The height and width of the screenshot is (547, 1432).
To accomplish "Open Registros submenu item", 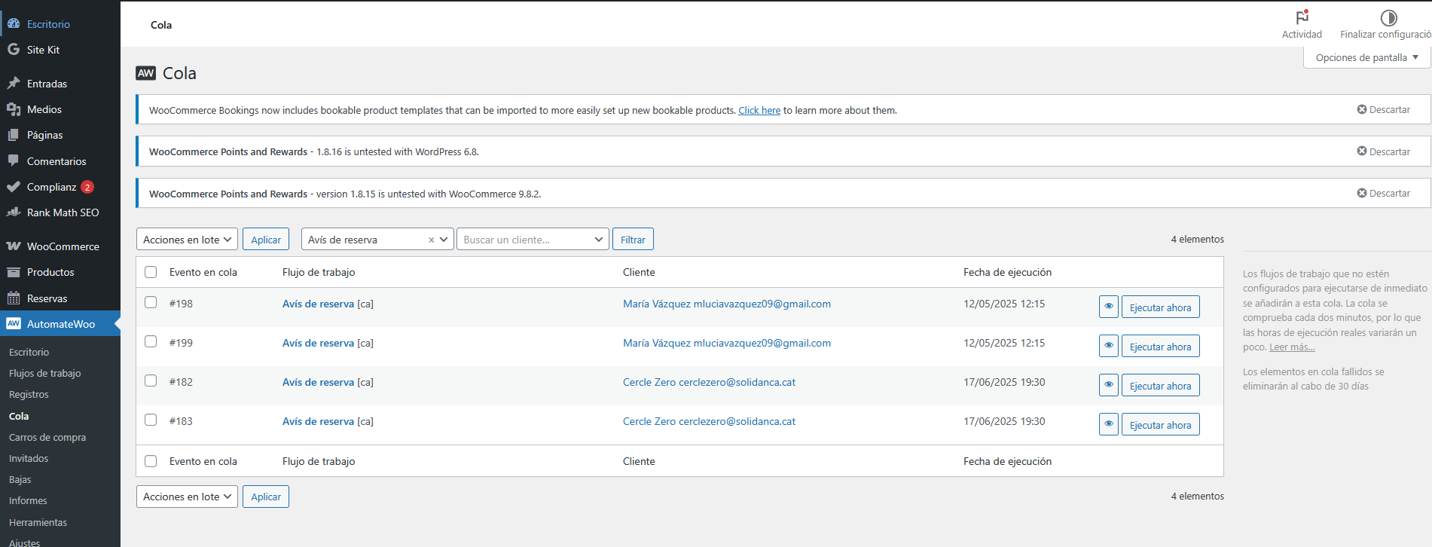I will tap(29, 395).
